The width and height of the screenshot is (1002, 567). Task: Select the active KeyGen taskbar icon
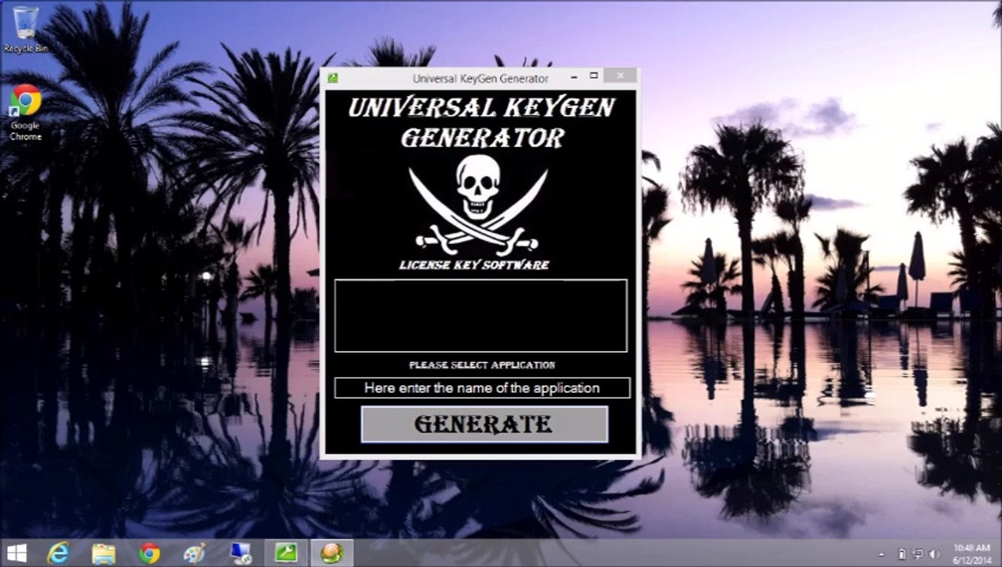click(332, 553)
